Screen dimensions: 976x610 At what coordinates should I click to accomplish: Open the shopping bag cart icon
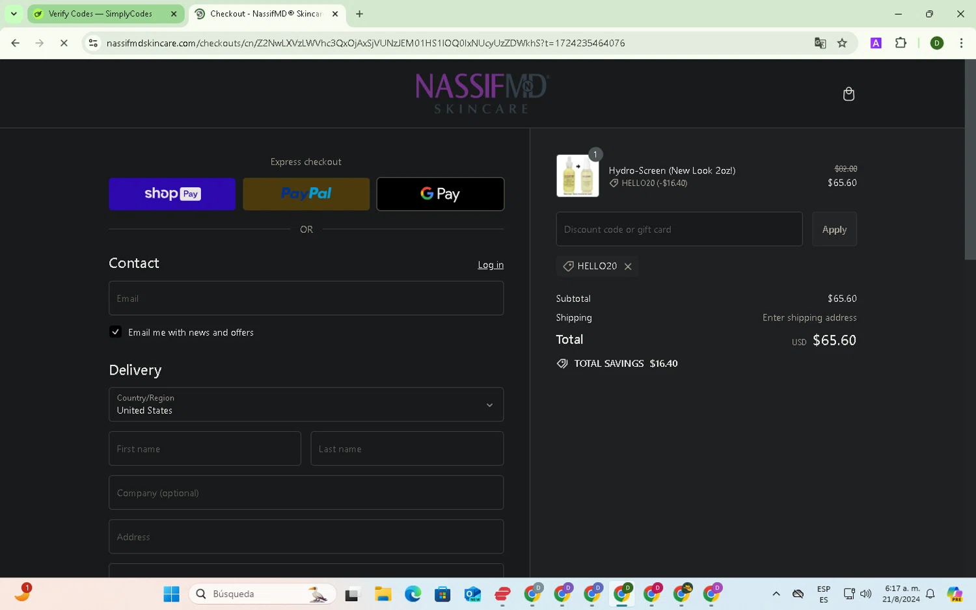(x=848, y=94)
